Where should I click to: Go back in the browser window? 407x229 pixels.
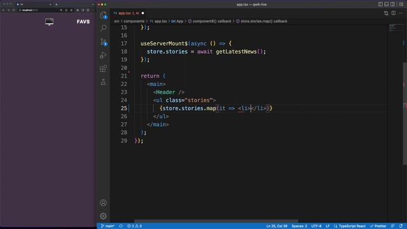pos(3,10)
